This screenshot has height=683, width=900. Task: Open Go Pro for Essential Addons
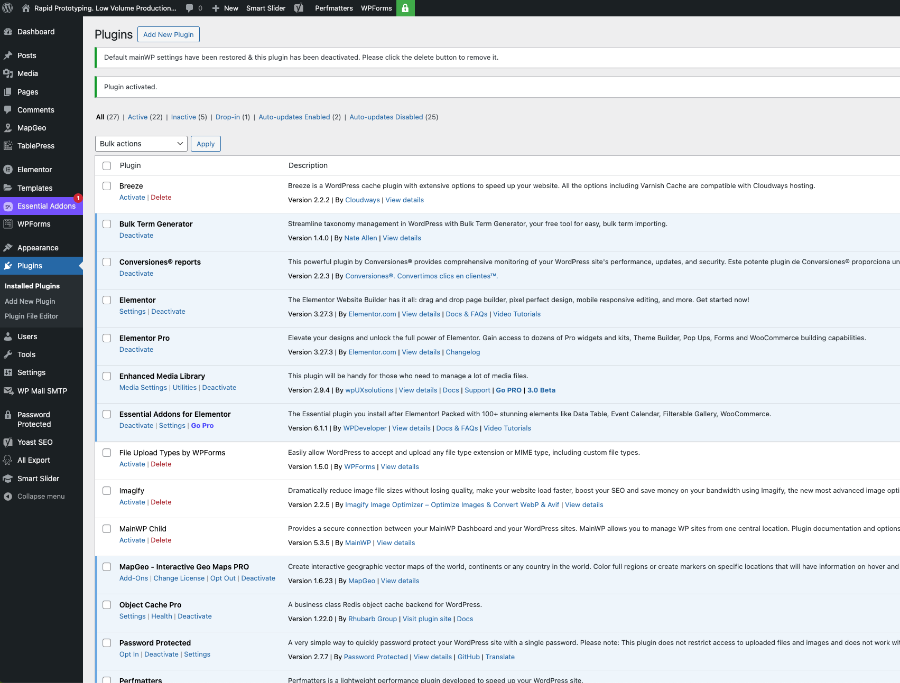point(202,426)
